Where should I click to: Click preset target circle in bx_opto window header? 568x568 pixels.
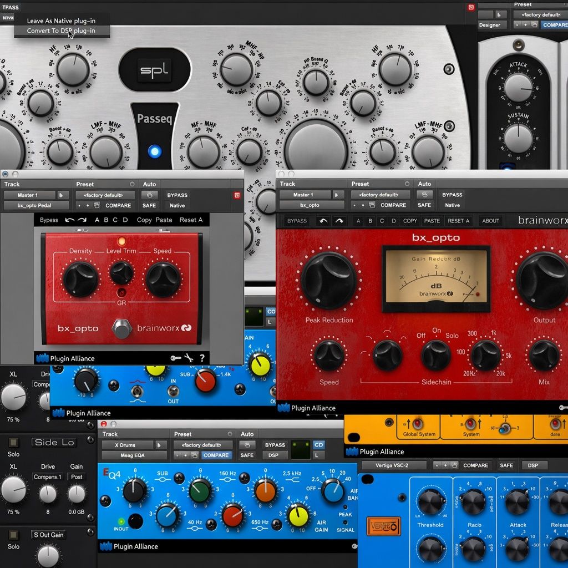(407, 184)
